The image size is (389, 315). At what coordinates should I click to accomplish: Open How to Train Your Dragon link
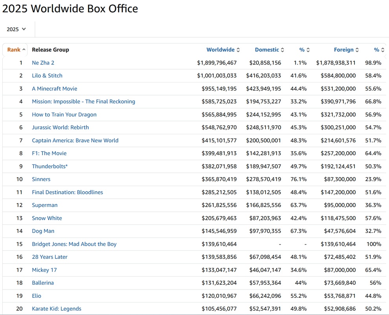point(64,115)
